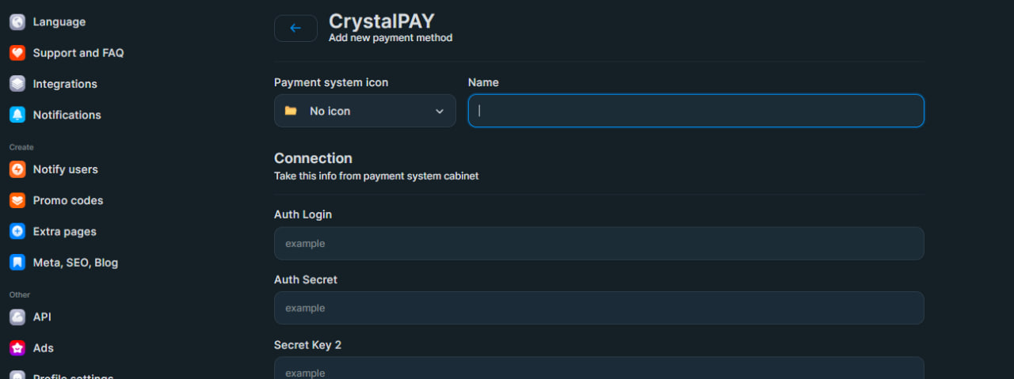Image resolution: width=1014 pixels, height=379 pixels.
Task: Click the Meta, SEO, Blog bookmark icon
Action: 17,263
